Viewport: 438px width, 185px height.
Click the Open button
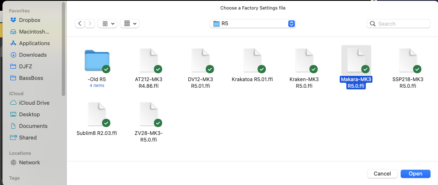pyautogui.click(x=415, y=173)
